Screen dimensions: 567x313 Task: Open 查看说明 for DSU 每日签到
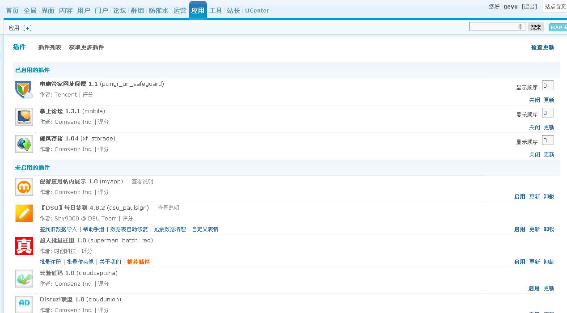[x=168, y=208]
